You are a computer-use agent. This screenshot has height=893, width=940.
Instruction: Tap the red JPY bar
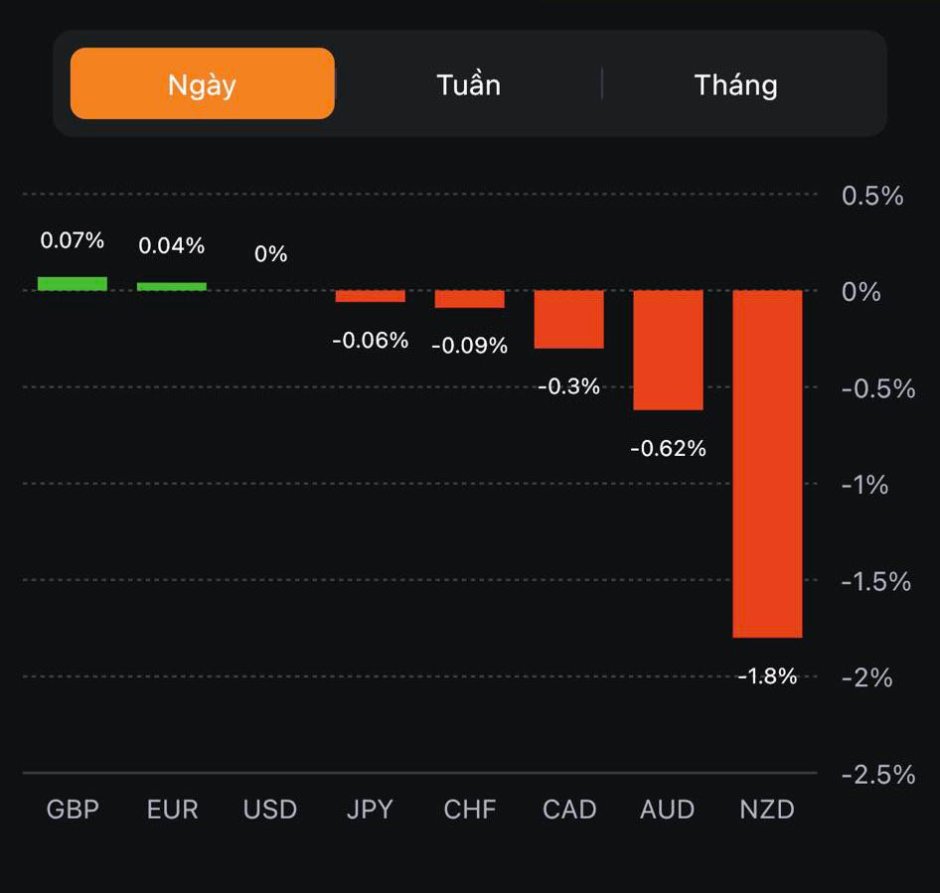[x=370, y=296]
